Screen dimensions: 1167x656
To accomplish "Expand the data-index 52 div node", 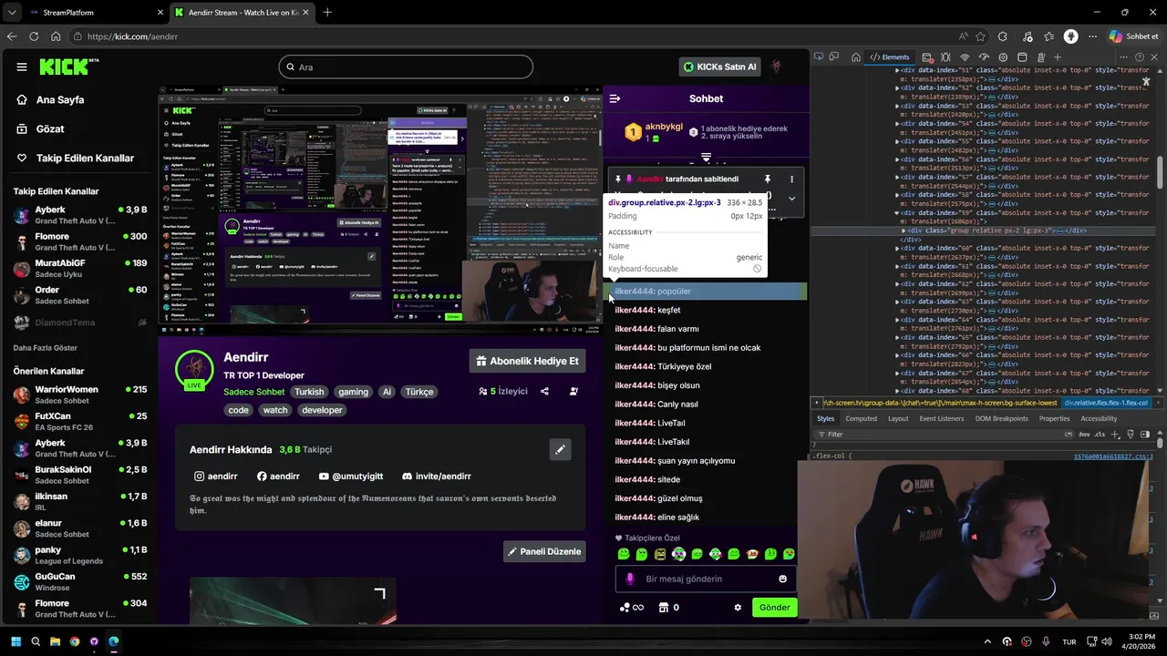I will coord(897,87).
